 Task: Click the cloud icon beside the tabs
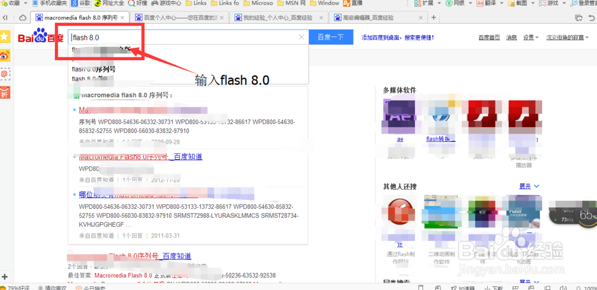[x=23, y=17]
